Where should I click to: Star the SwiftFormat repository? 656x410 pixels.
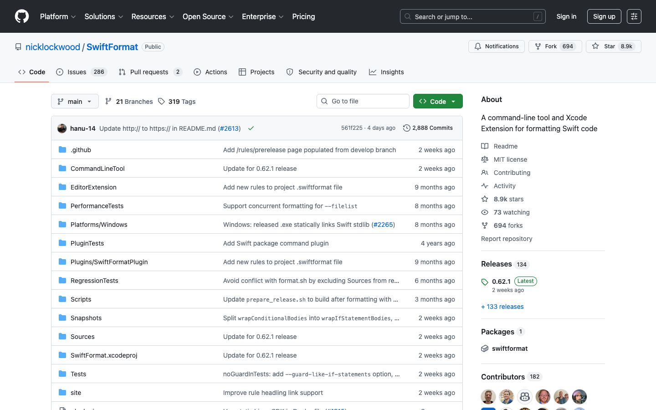point(613,46)
